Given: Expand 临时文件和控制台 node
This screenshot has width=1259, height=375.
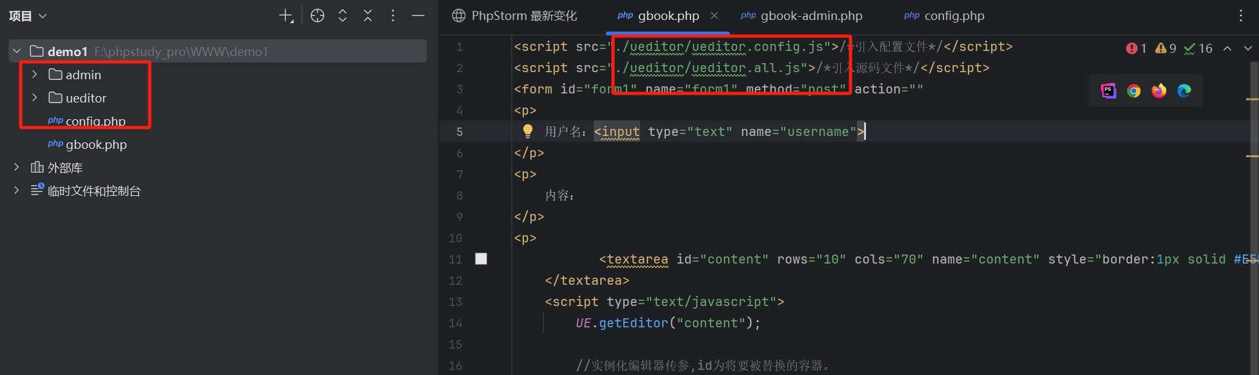Looking at the screenshot, I should coord(17,191).
